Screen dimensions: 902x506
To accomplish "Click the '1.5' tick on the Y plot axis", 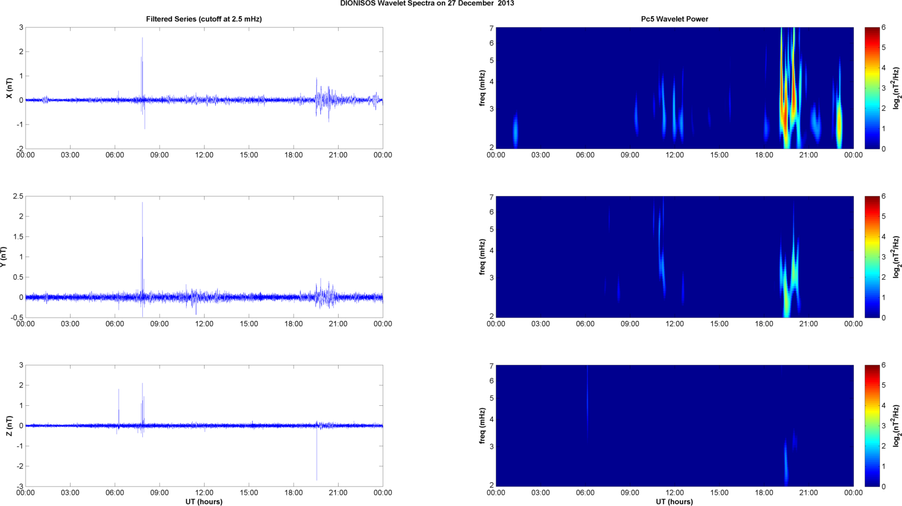I will pos(18,237).
